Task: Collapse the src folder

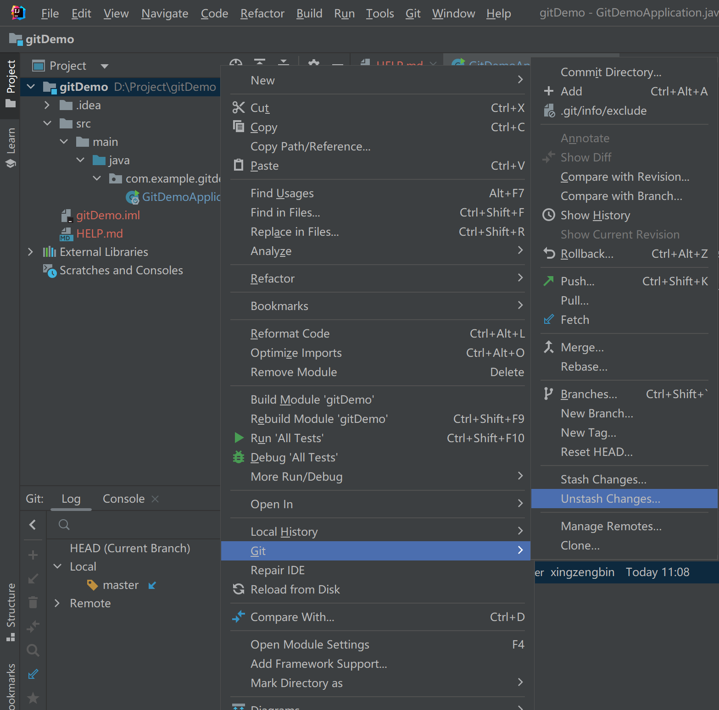Action: coord(47,123)
